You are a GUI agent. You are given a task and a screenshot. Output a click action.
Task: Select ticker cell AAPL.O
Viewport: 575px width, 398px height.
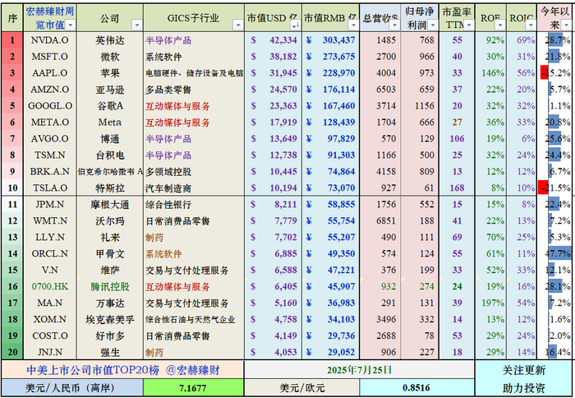click(50, 72)
